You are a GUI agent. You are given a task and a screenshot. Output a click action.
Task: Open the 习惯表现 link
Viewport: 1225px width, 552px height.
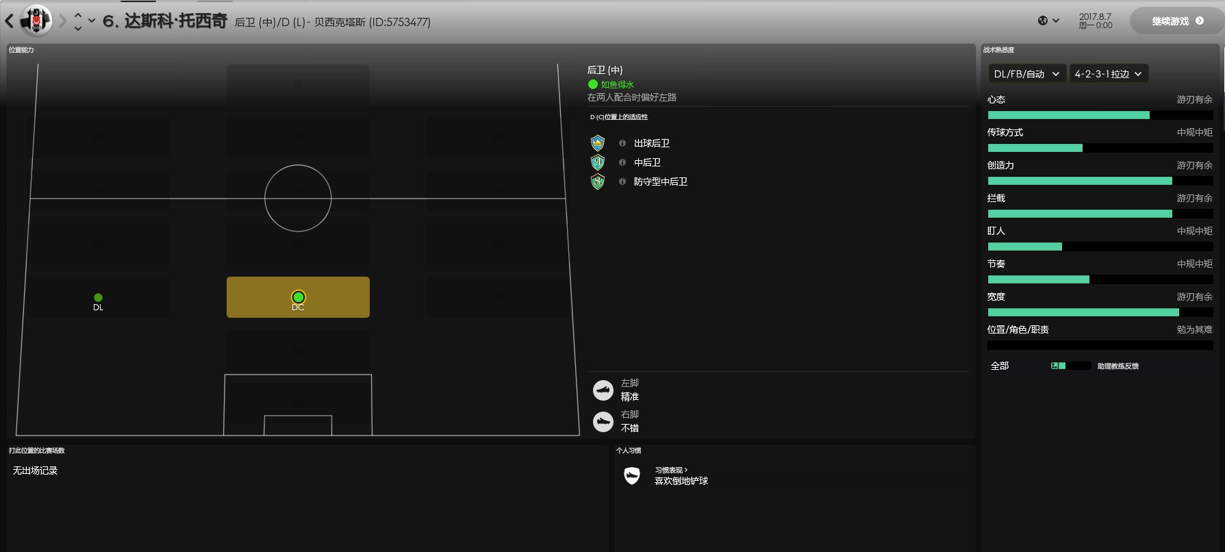671,470
